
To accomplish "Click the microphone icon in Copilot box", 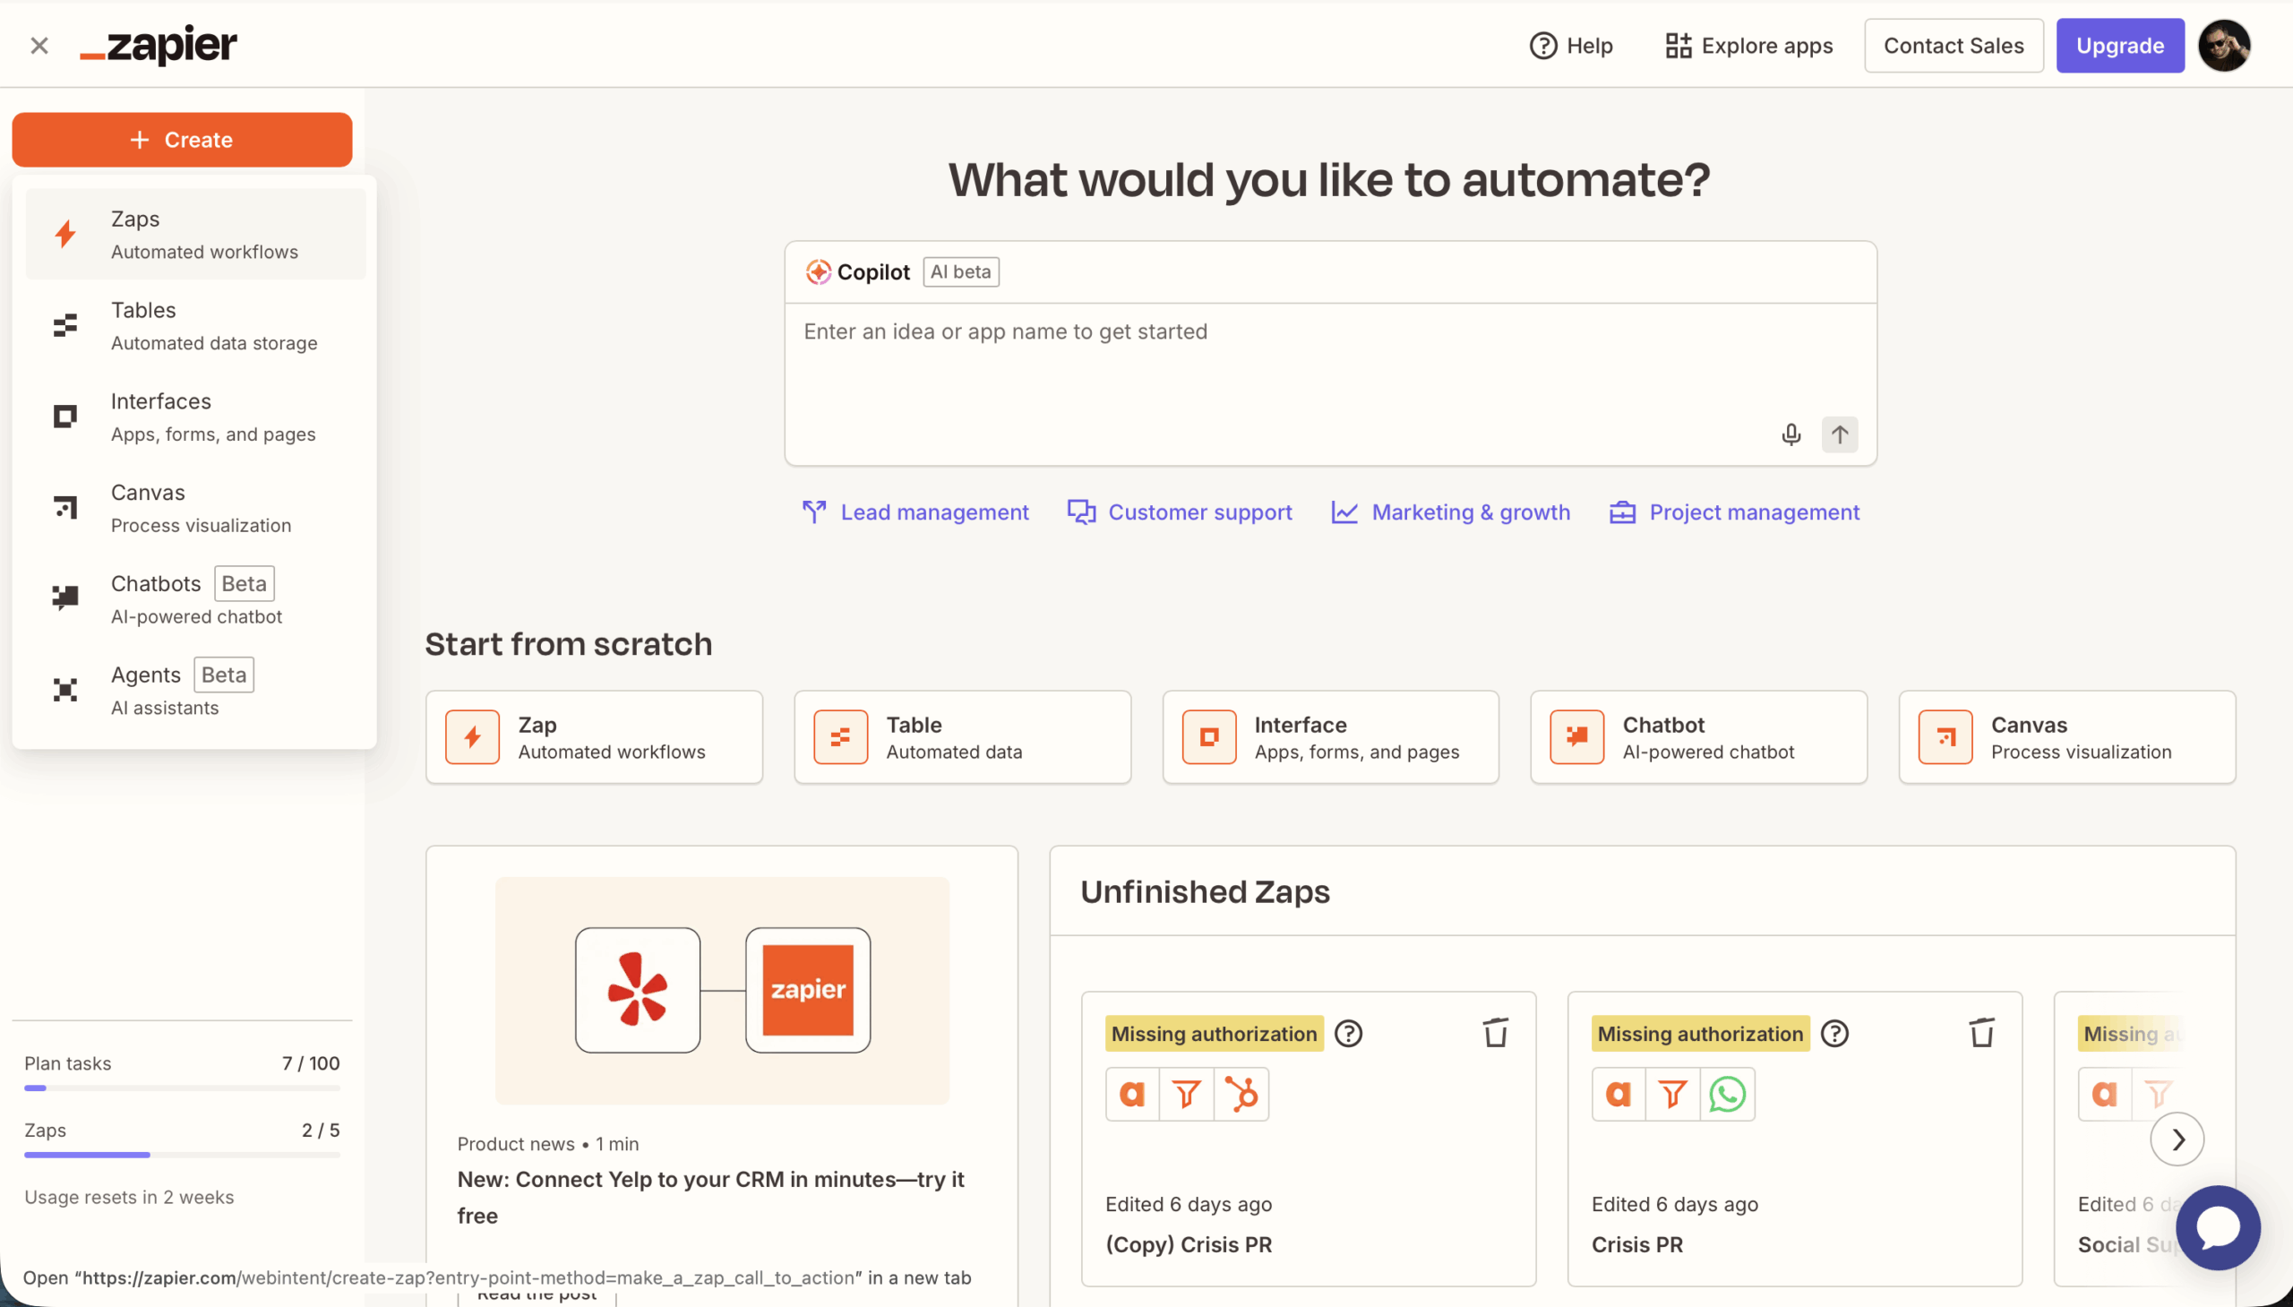I will click(x=1791, y=434).
